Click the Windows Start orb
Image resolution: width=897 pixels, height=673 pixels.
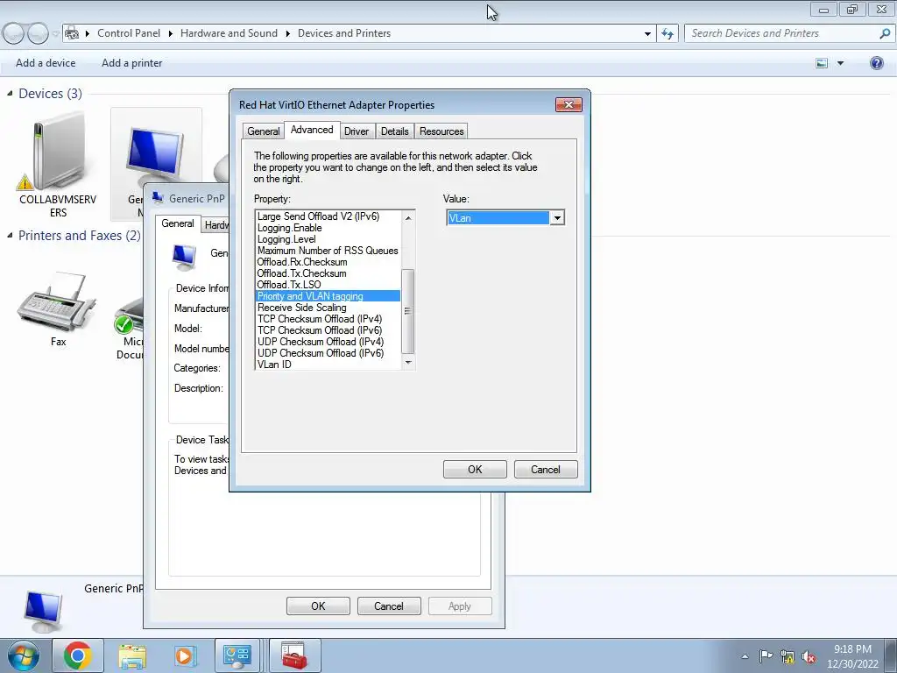pos(23,655)
